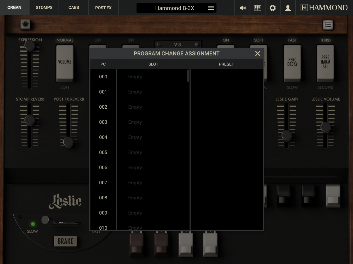
Task: Toggle the PERC HARM SEL rocker switch
Action: [x=325, y=64]
